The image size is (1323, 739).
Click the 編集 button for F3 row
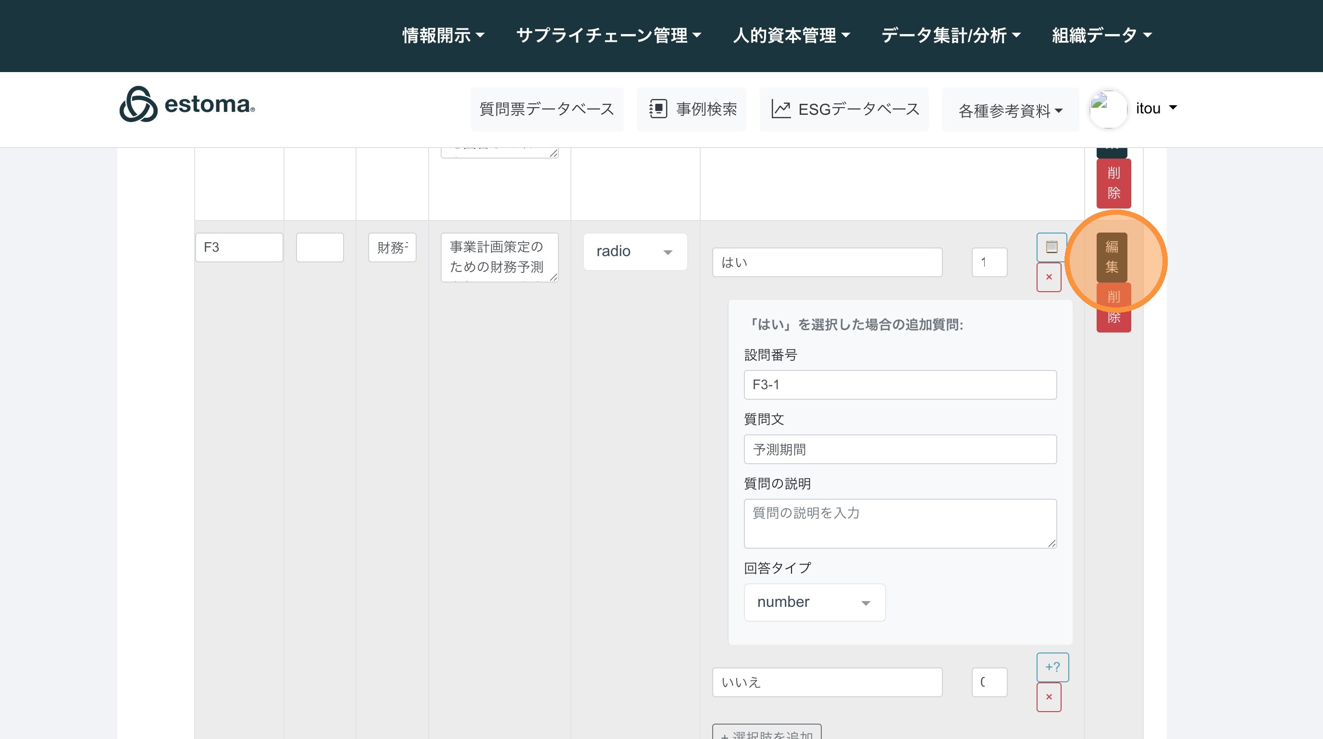pyautogui.click(x=1112, y=257)
